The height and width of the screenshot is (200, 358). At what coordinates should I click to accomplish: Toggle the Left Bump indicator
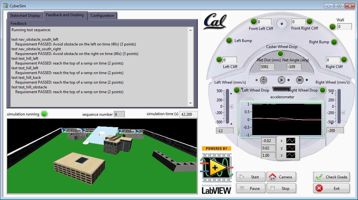(229, 41)
